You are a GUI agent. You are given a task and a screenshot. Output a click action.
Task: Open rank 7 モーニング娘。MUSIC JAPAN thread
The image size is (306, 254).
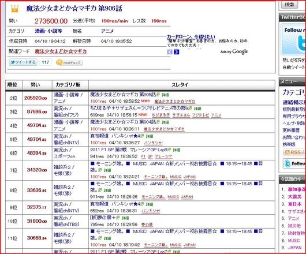coord(176,167)
